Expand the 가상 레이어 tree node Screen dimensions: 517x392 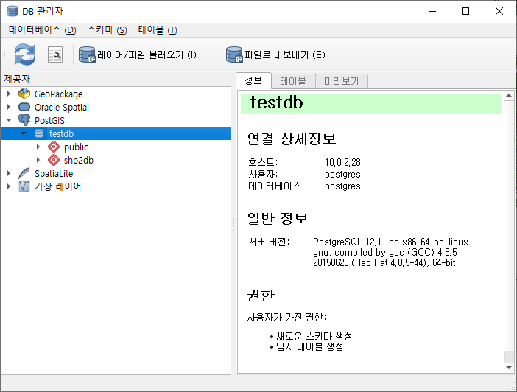click(x=9, y=186)
